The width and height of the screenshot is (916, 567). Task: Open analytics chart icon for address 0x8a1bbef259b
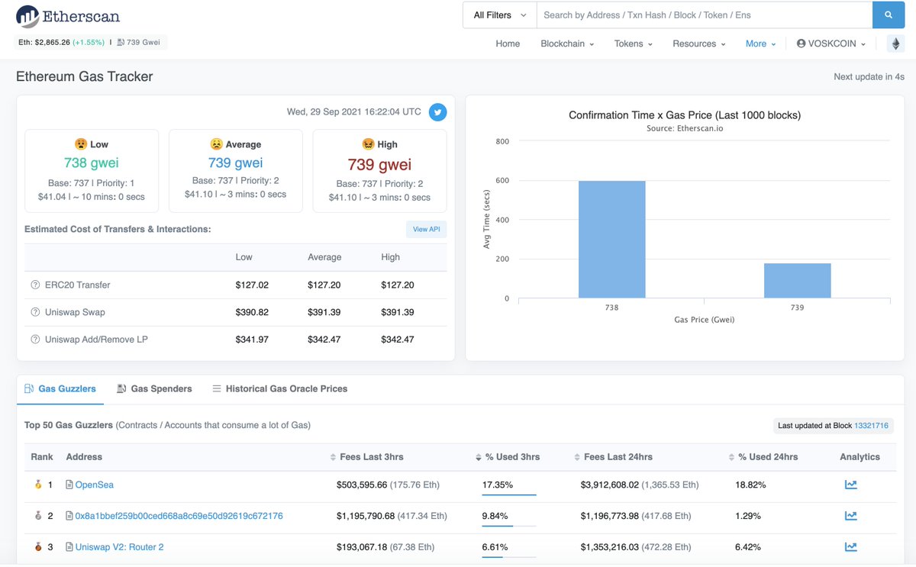[850, 516]
